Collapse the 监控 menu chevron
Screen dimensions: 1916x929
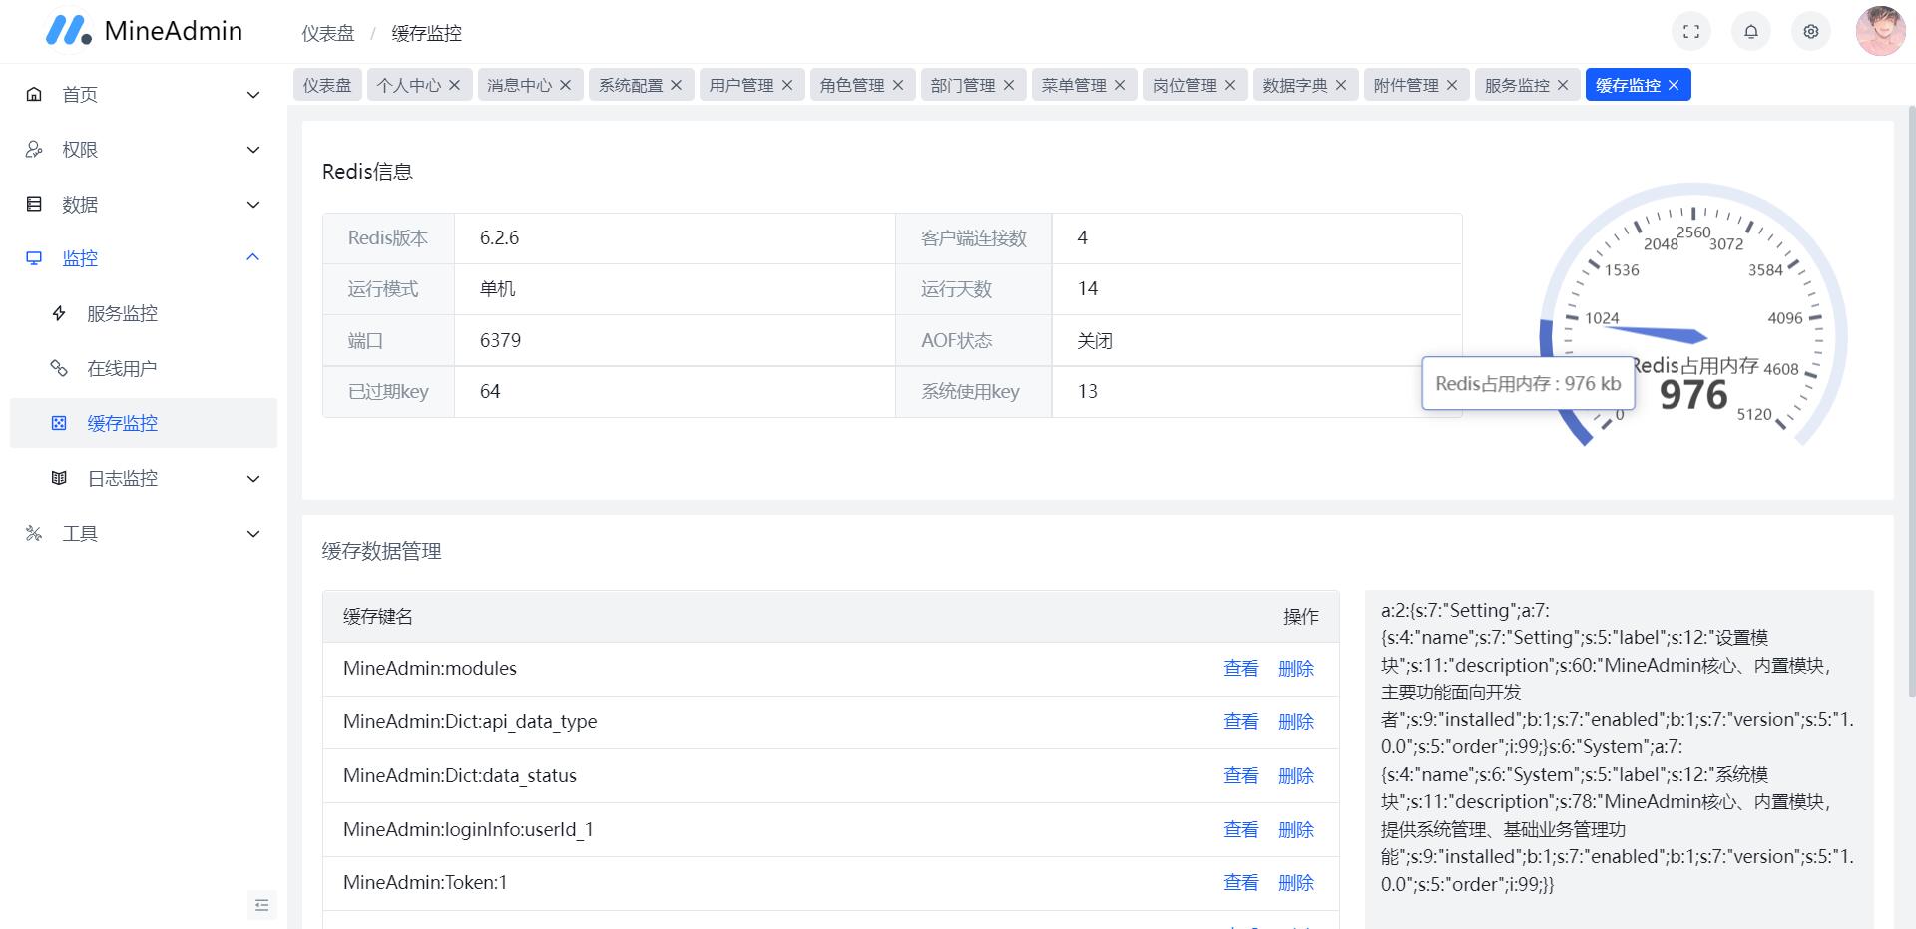tap(253, 257)
